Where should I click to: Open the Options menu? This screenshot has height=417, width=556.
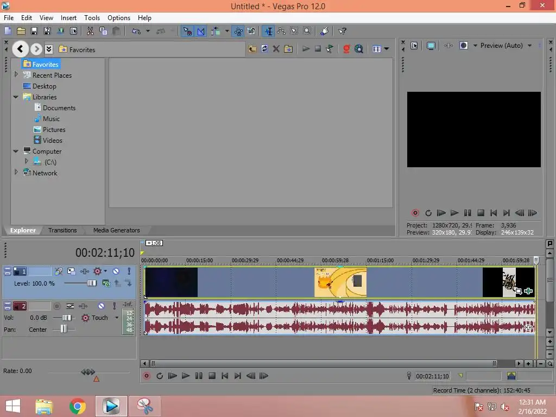click(x=119, y=18)
